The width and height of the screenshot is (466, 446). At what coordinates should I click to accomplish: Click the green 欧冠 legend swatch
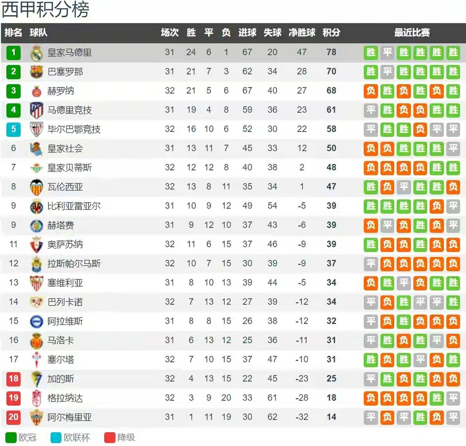[x=11, y=438]
